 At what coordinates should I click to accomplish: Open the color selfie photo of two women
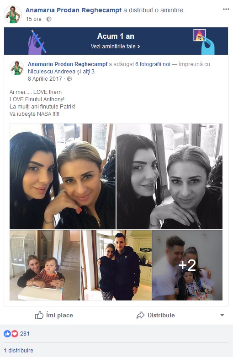point(63,176)
